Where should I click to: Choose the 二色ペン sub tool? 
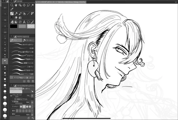point(22,67)
